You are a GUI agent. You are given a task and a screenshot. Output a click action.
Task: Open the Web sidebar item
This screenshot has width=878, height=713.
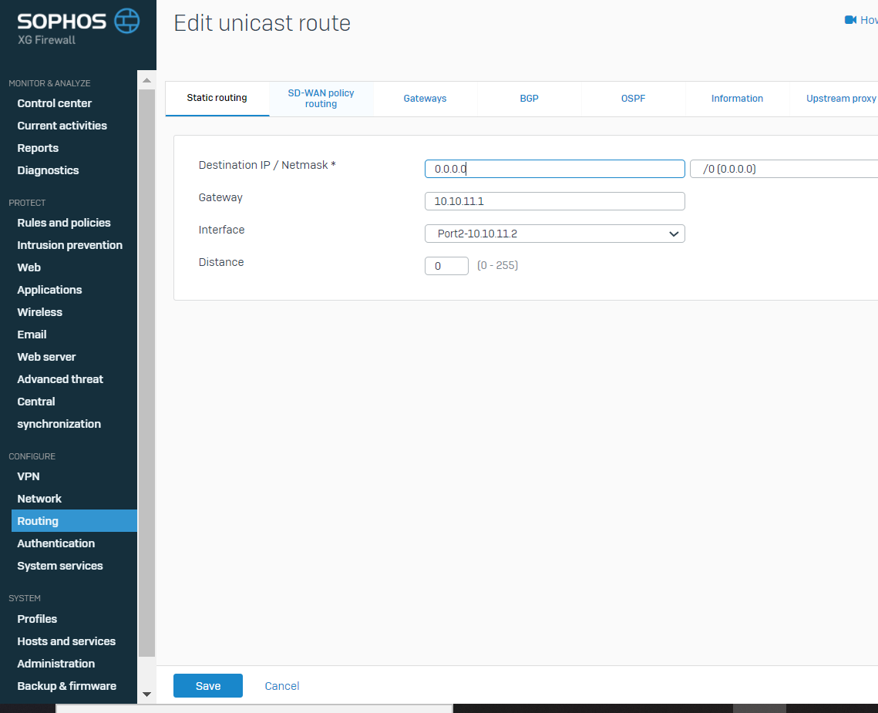click(29, 267)
